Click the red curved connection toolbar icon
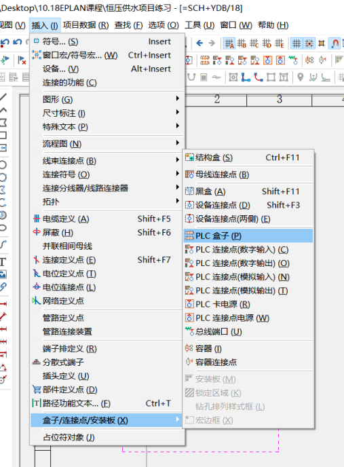Screen dimensions: 344x467 click(259, 77)
